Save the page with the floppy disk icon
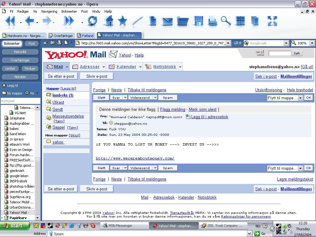Image resolution: width=316 pixels, height=237 pixels. tap(198, 21)
